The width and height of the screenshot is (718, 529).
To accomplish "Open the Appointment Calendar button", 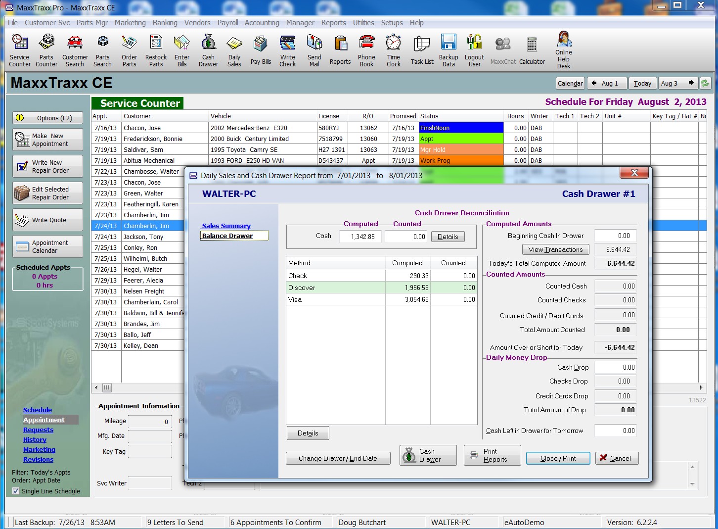I will point(47,246).
